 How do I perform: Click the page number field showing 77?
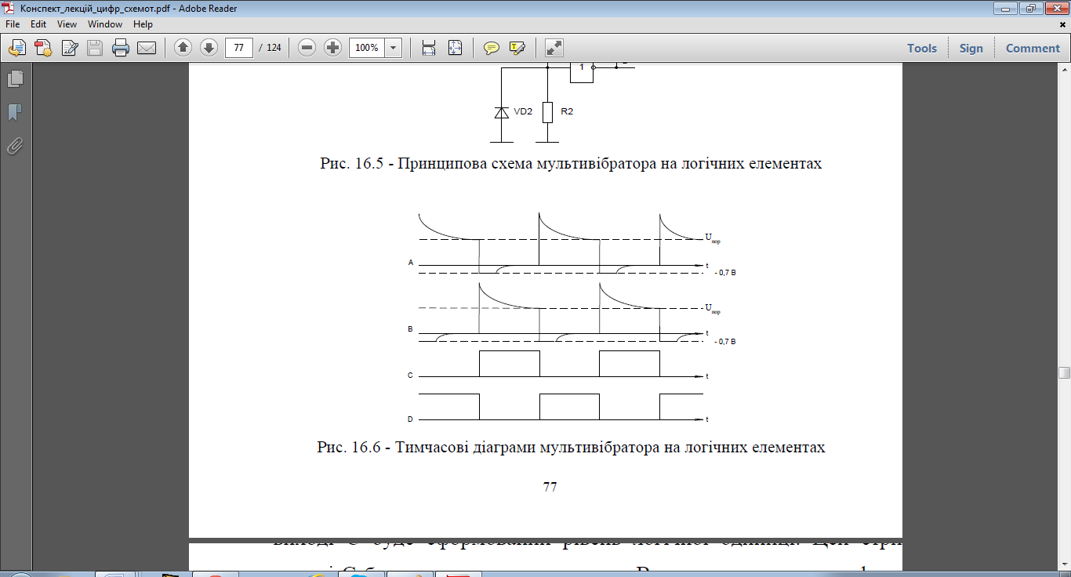click(239, 48)
